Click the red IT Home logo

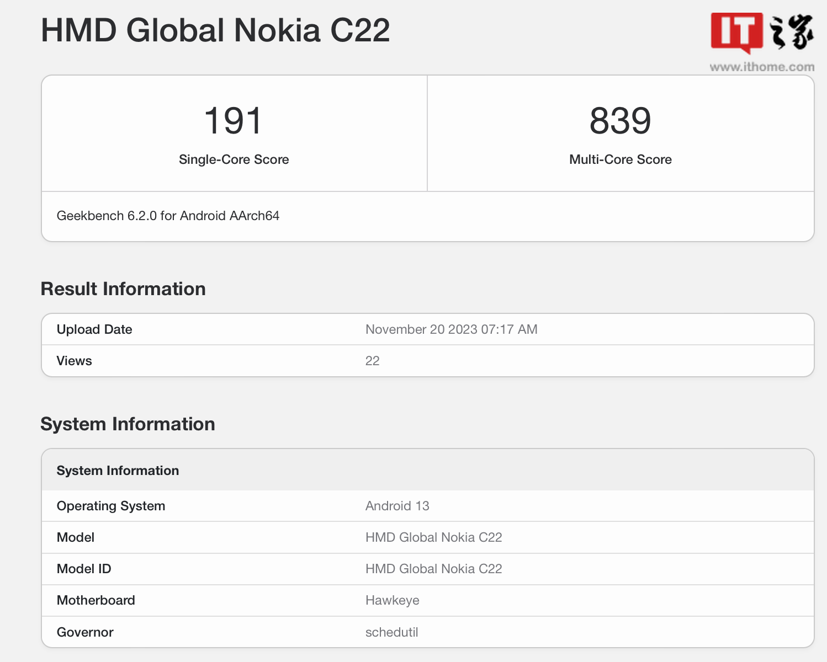736,32
